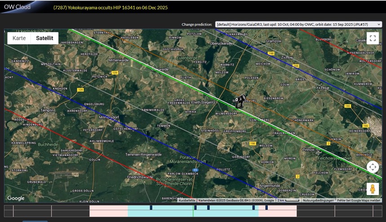Open the Change prediction dropdown
The image size is (386, 222).
298,24
